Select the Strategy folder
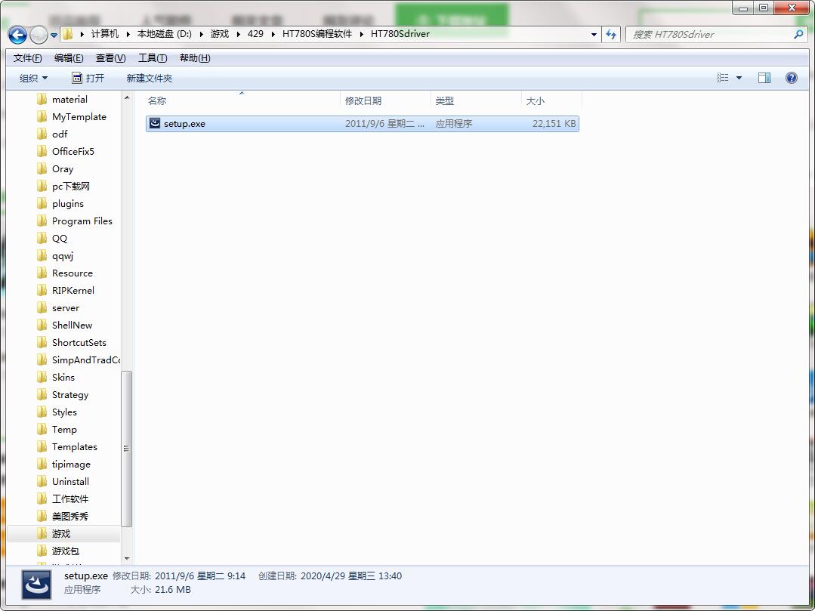This screenshot has width=815, height=611. [x=69, y=394]
